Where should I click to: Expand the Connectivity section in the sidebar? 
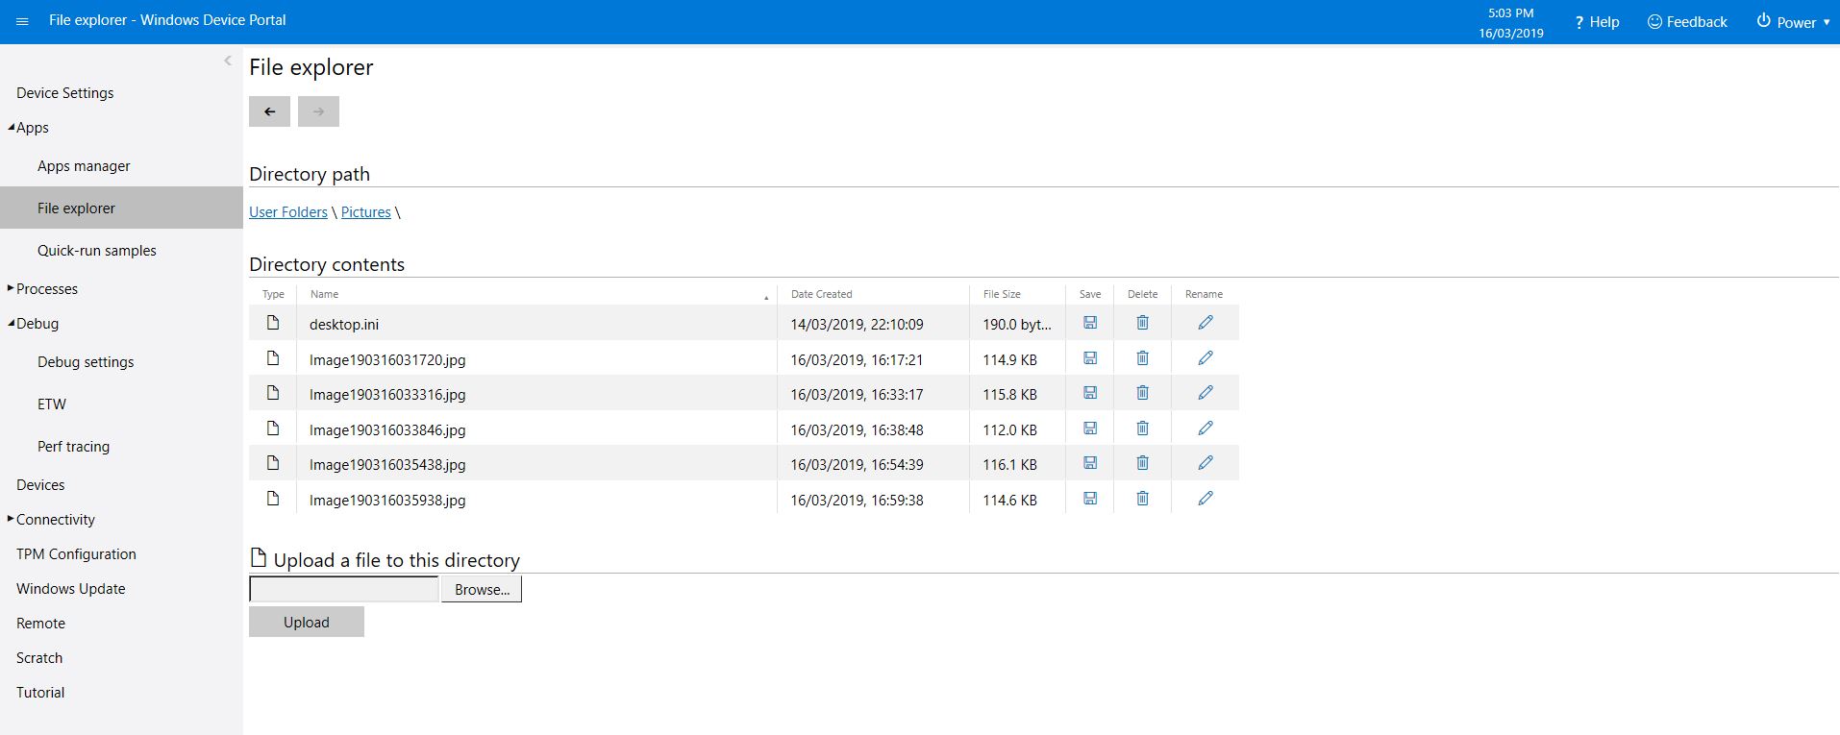(12, 519)
